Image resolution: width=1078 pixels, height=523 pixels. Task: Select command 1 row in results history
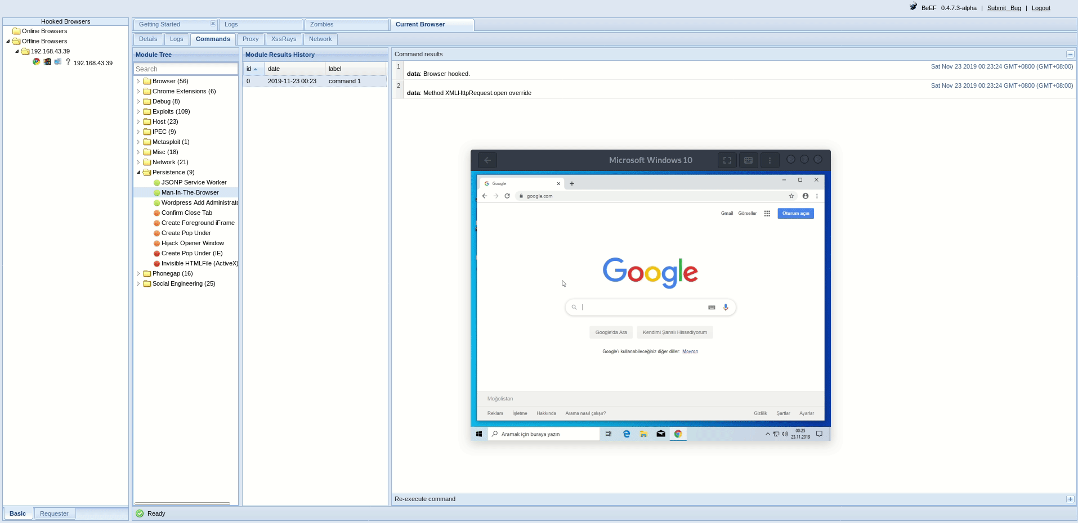point(315,81)
